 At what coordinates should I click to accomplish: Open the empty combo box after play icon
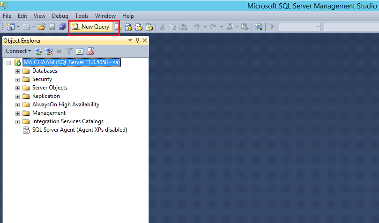[300, 27]
